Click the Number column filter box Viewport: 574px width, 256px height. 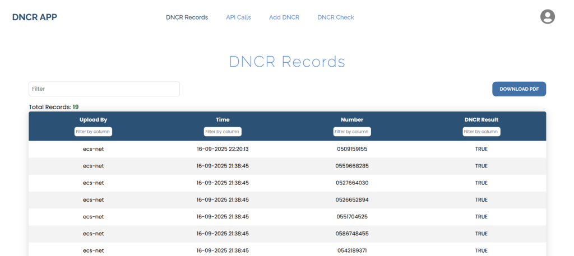coord(352,132)
